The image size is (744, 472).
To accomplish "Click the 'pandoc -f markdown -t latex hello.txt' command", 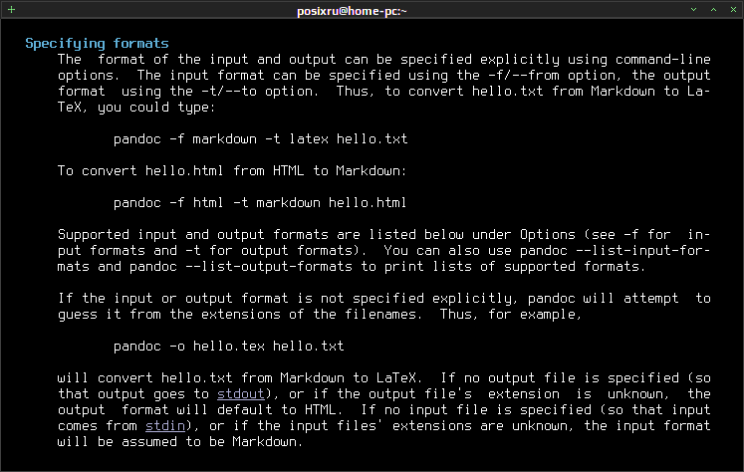I will click(x=261, y=139).
